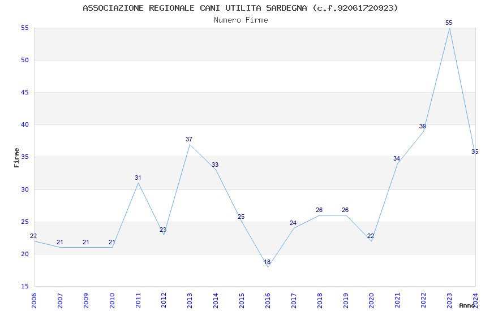
Task: Click the x-axis year 2023
Action: coord(449,300)
